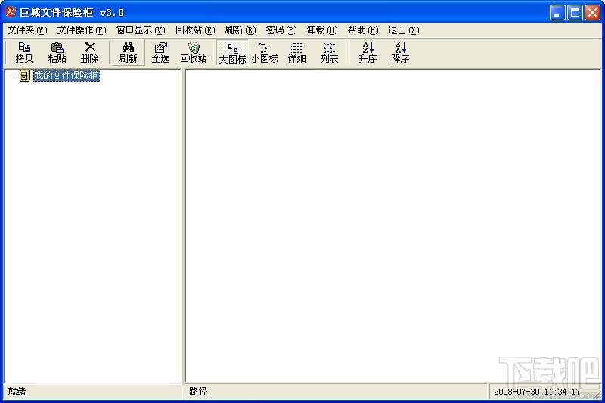
Task: Click the 拷贝 copy toolbar icon
Action: pos(24,52)
